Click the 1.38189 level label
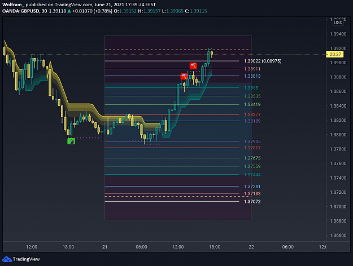The height and width of the screenshot is (266, 353). coord(252,121)
